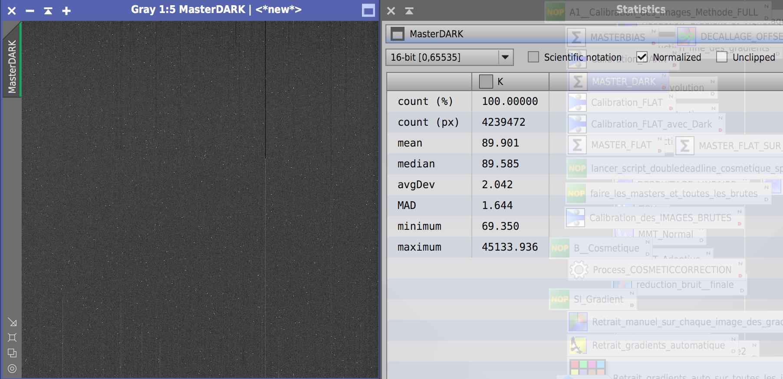783x379 pixels.
Task: Select the lancer_script_doubledeadline_cosmetique NOP icon
Action: tap(577, 168)
